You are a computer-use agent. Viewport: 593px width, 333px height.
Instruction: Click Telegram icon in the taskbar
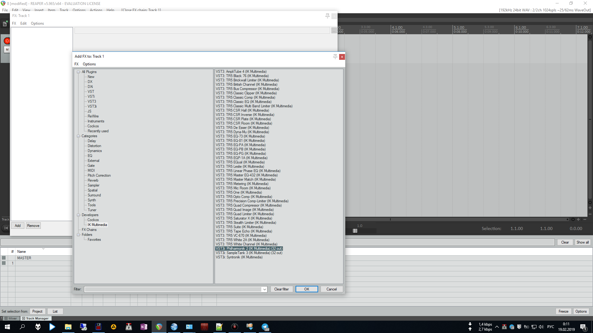tap(265, 327)
